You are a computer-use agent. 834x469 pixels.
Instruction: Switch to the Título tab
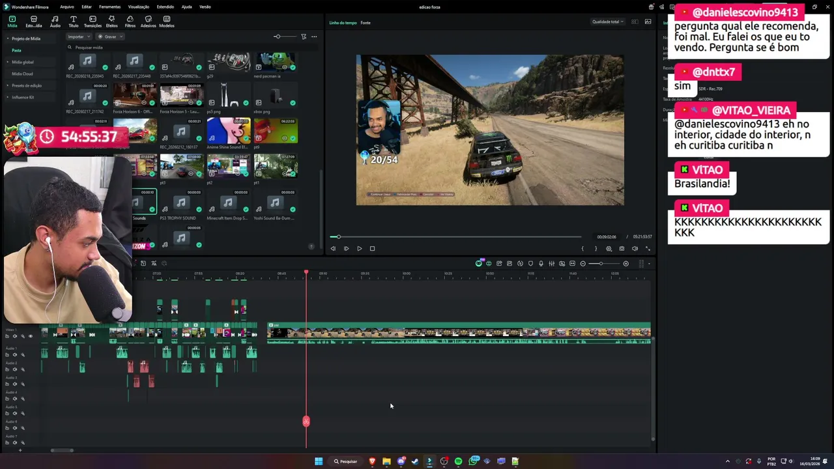point(73,21)
